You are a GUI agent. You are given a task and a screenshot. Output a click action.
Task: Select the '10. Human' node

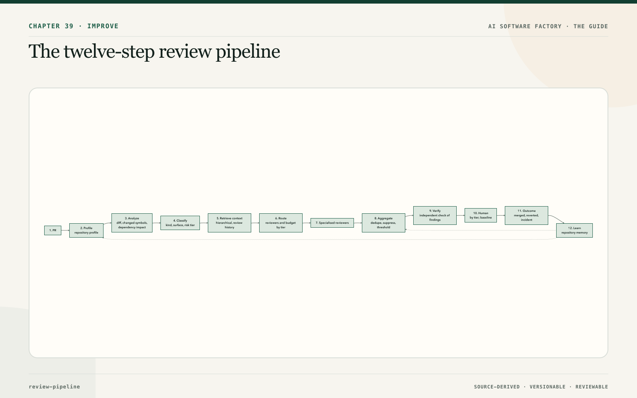tap(481, 215)
